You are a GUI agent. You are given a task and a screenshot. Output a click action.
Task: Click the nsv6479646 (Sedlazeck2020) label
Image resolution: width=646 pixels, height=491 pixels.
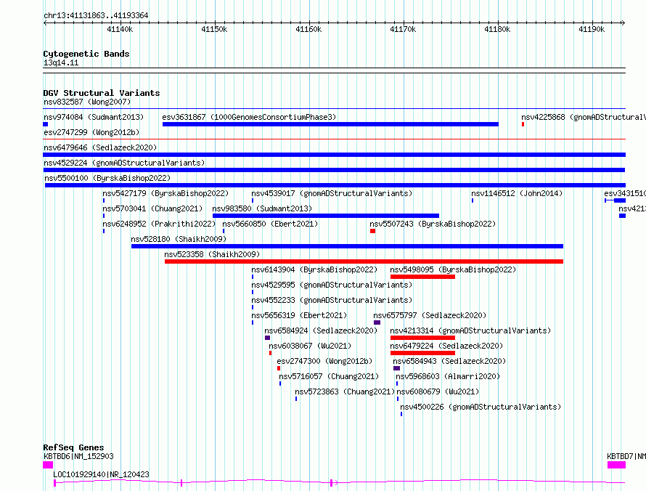click(x=100, y=147)
